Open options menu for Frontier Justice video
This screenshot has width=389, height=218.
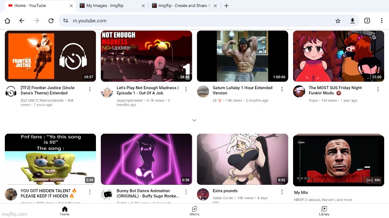click(90, 89)
